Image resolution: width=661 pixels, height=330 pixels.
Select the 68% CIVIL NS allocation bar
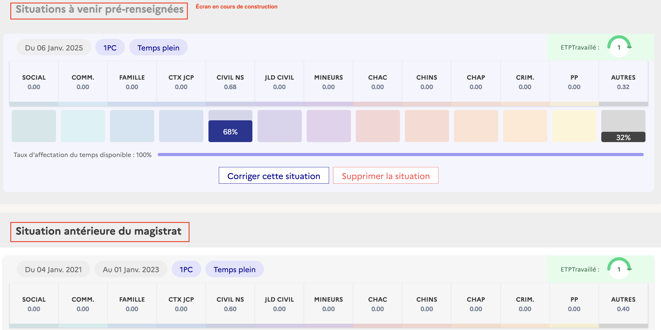pyautogui.click(x=230, y=131)
